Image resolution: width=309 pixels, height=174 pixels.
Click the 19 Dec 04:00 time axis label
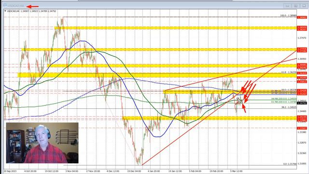point(134,171)
